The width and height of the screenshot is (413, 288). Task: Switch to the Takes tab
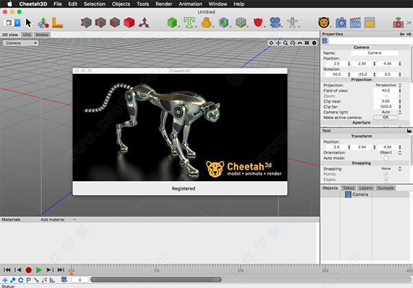pyautogui.click(x=348, y=188)
